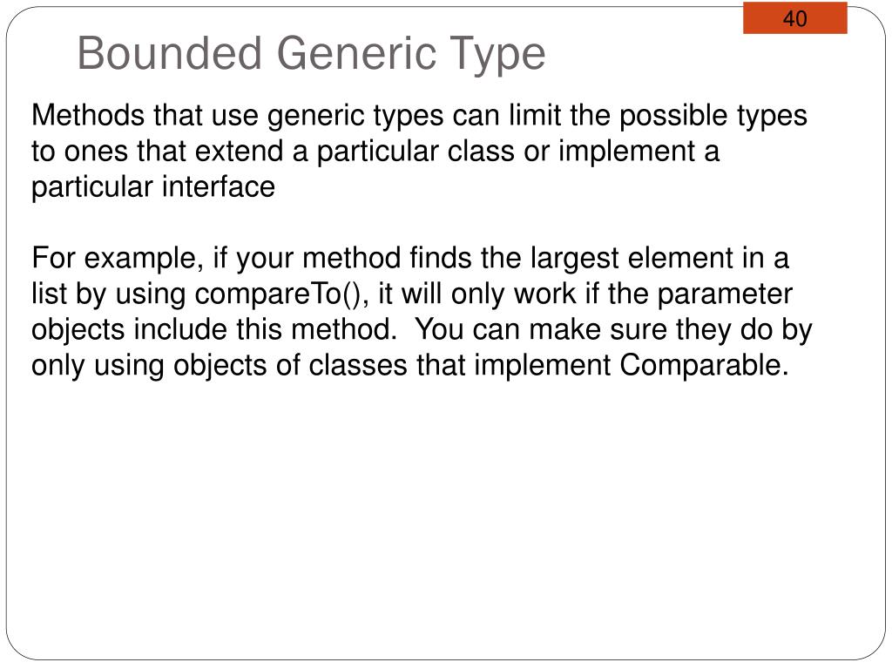This screenshot has width=892, height=669.
Task: Click the words largest element
Action: click(x=632, y=258)
